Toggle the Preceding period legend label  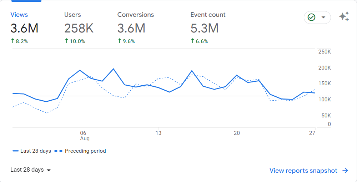tap(85, 151)
